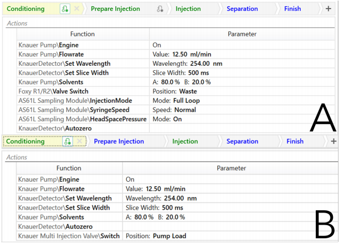The image size is (342, 244).
Task: Select upper Knauer Pump\Flowrate row
Action: pyautogui.click(x=176, y=54)
